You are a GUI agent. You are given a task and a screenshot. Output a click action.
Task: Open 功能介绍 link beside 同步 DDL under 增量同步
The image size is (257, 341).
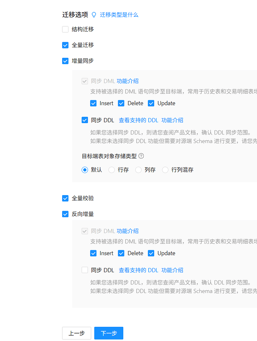[172, 120]
